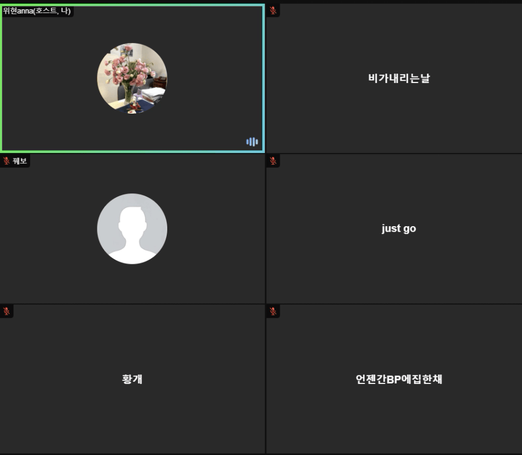The height and width of the screenshot is (455, 522).
Task: Click the muted mic icon on 언젠간BP에집한채 tile
Action: [x=273, y=311]
